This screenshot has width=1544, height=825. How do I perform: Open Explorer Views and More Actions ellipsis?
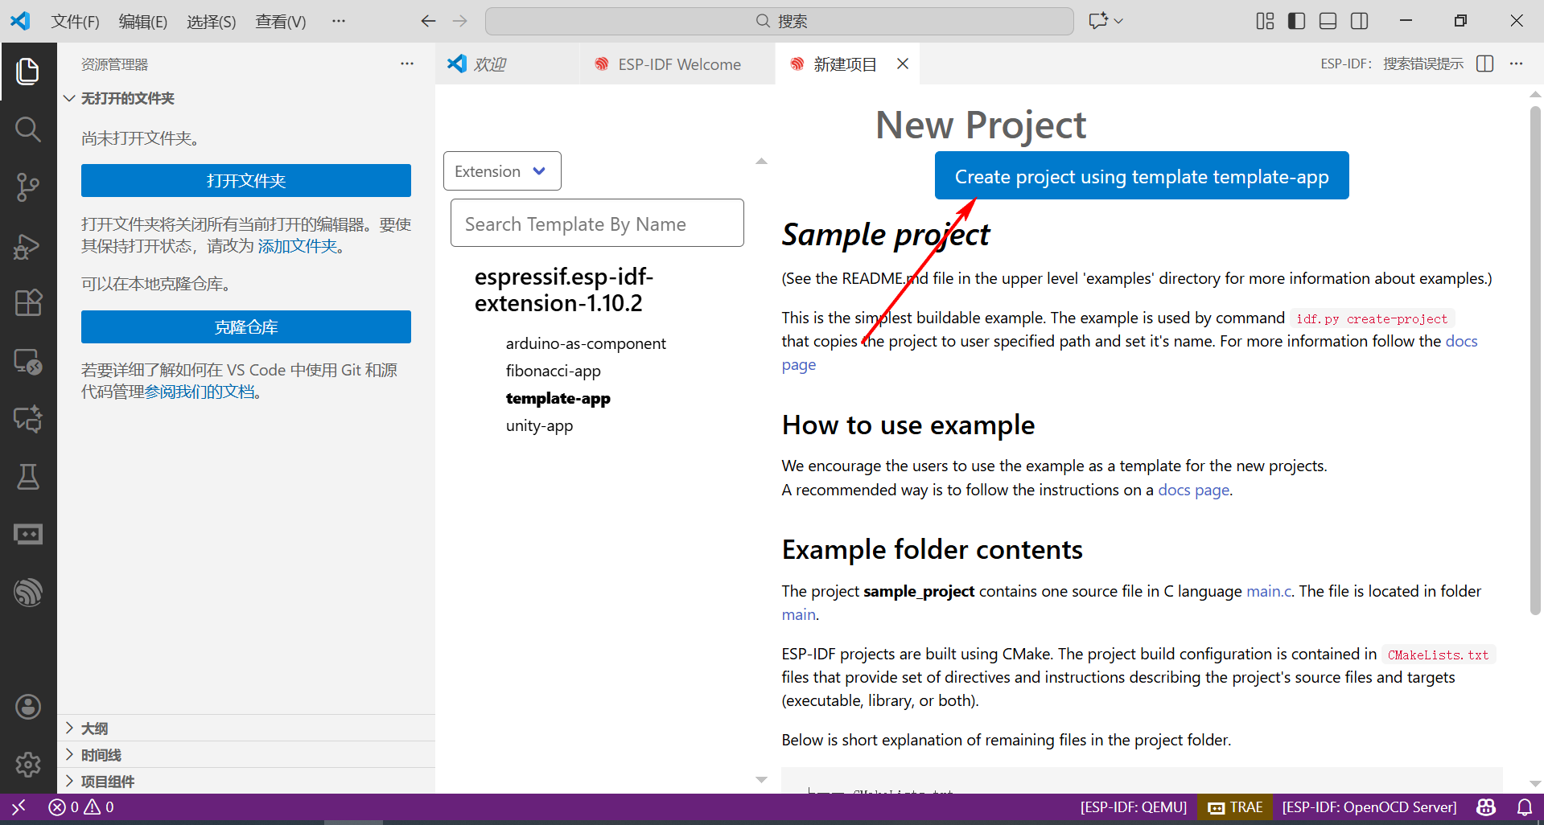pyautogui.click(x=407, y=64)
